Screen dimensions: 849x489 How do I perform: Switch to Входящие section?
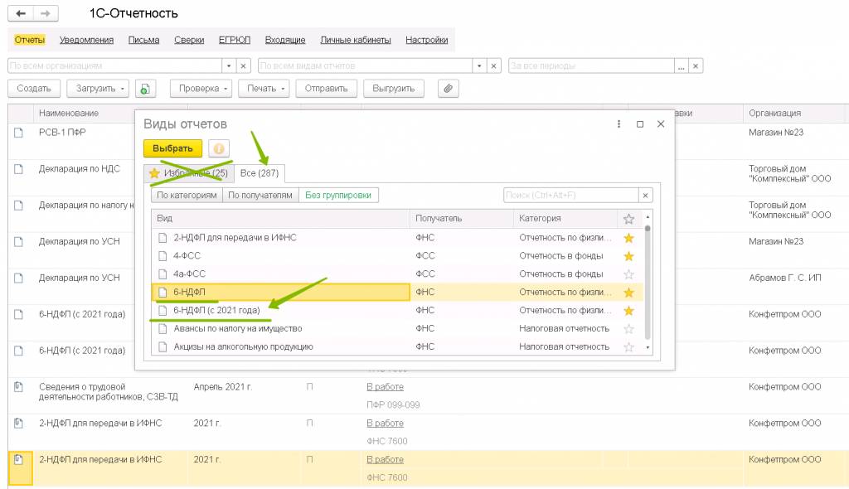285,40
